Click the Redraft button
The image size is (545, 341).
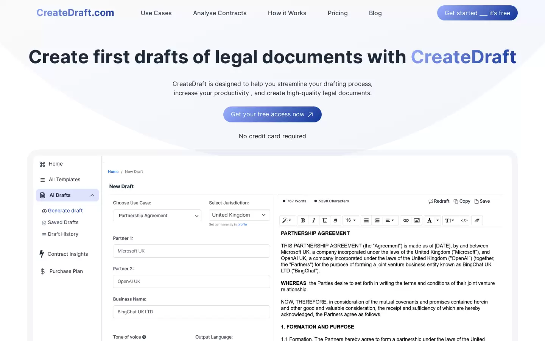439,201
